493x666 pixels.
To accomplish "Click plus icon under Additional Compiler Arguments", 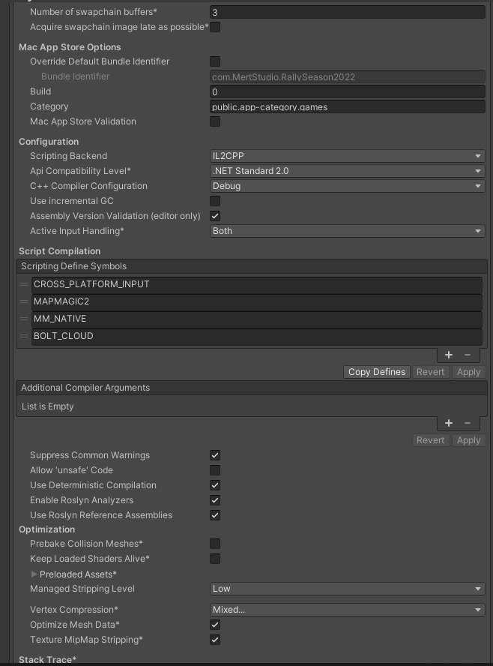I will click(x=449, y=423).
